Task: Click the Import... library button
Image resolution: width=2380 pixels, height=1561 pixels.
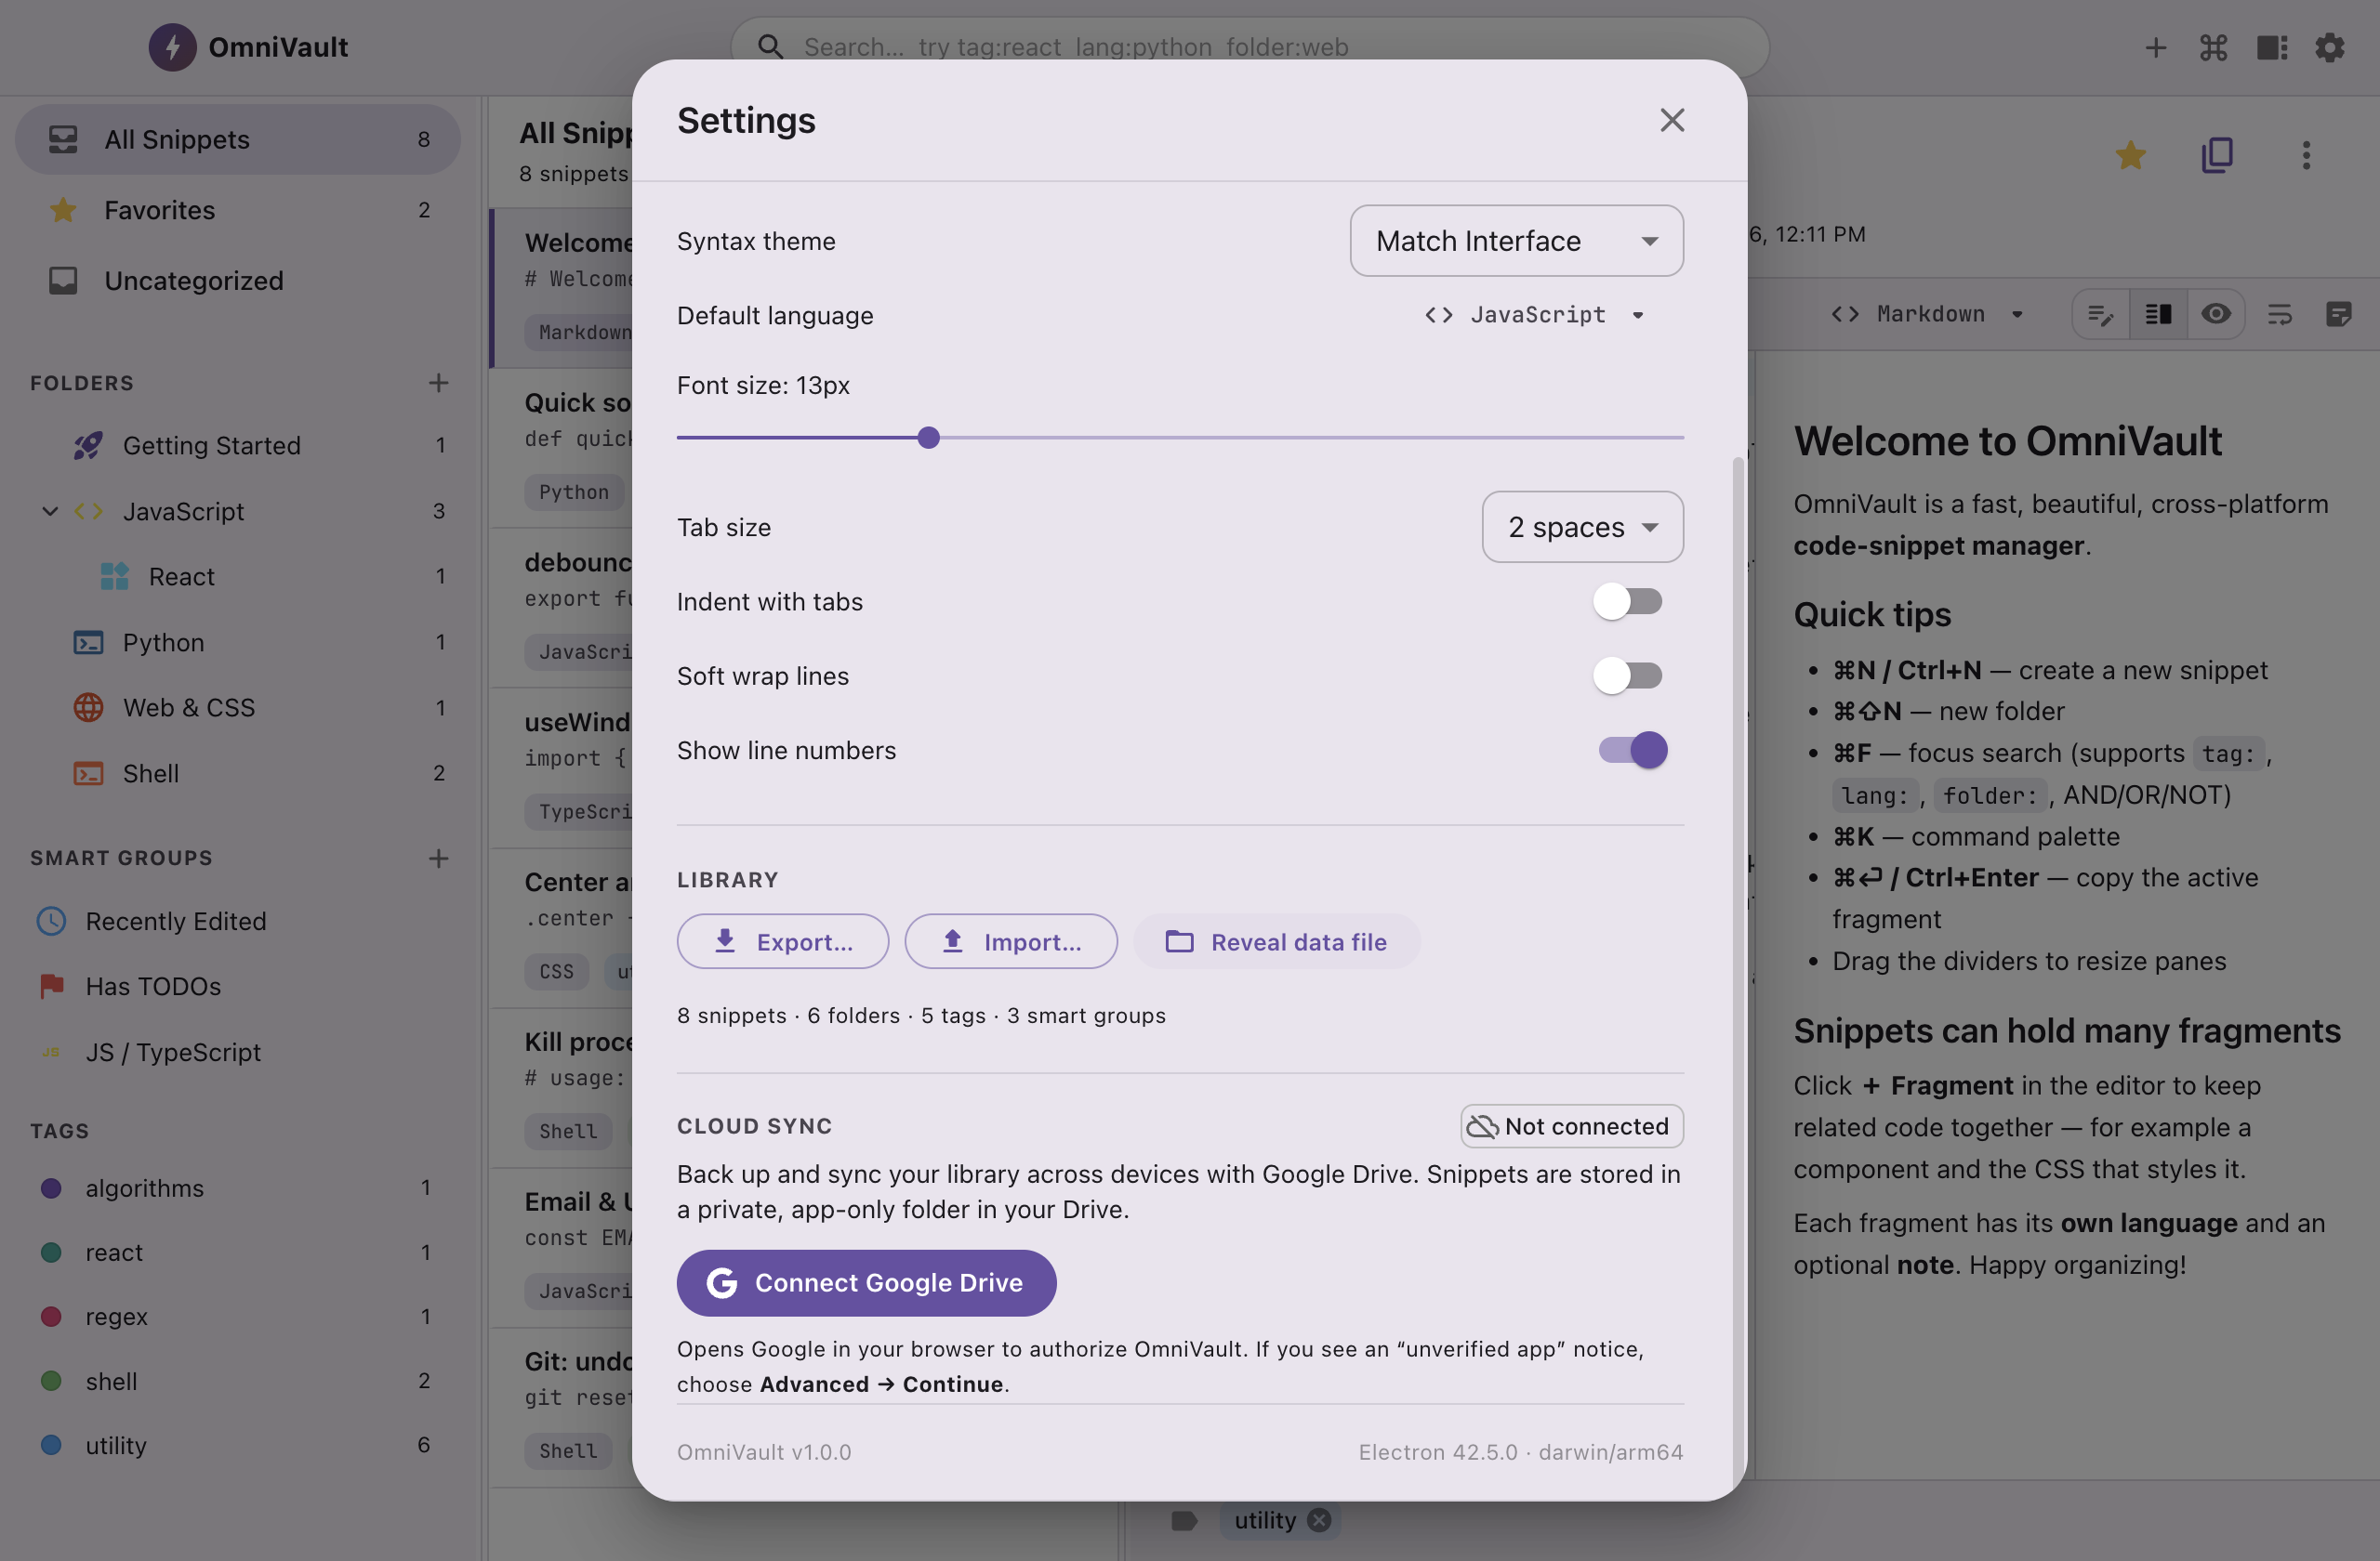Action: click(1011, 941)
